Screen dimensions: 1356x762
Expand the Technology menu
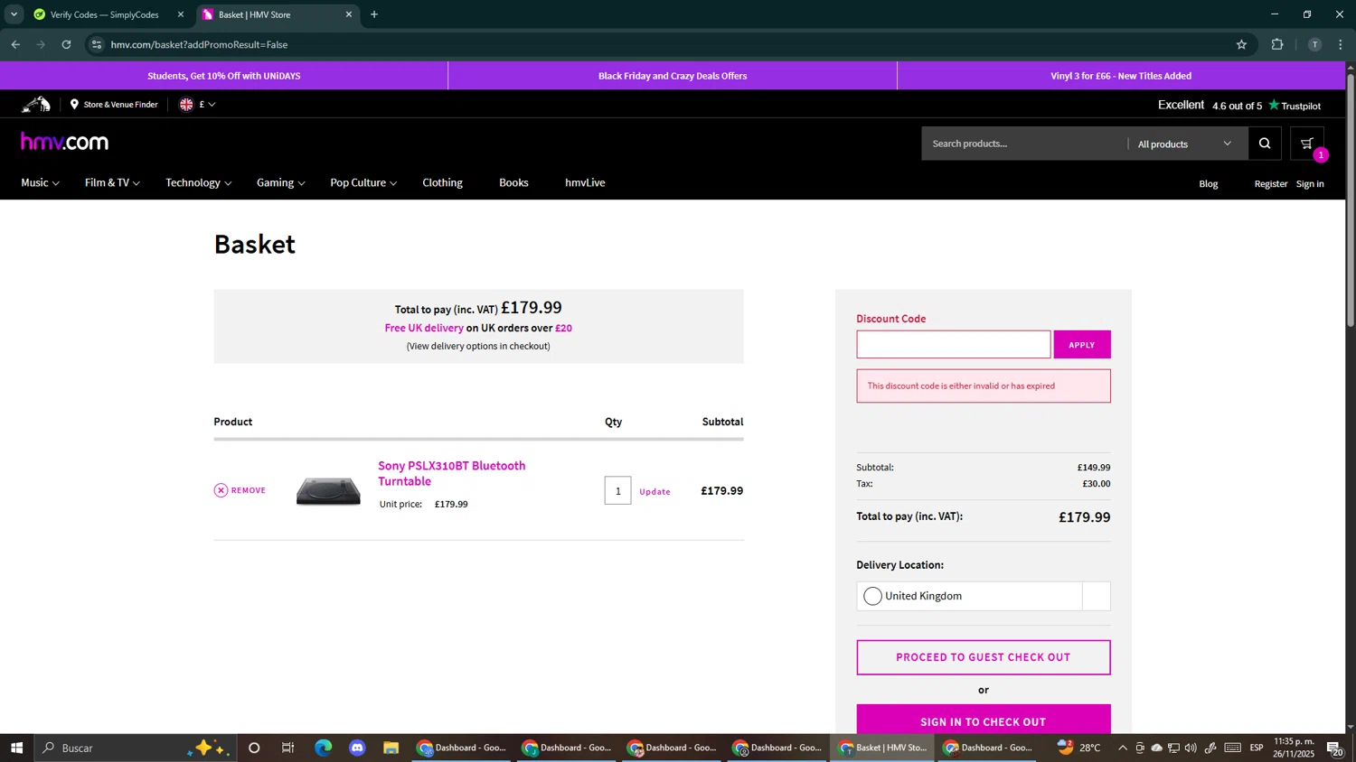tap(199, 182)
